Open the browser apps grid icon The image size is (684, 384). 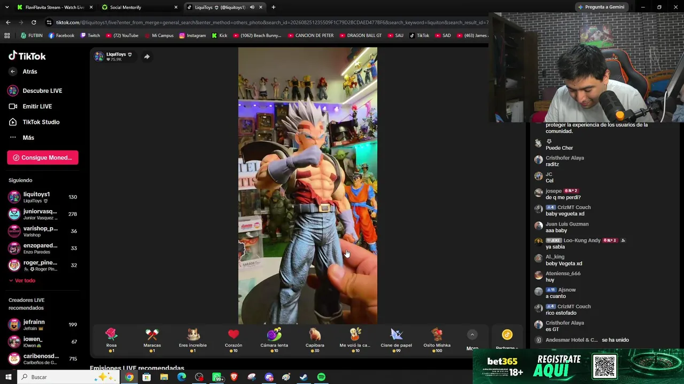click(x=7, y=36)
